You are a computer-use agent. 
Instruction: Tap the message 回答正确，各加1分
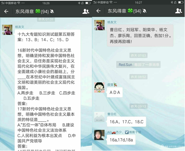140,36
